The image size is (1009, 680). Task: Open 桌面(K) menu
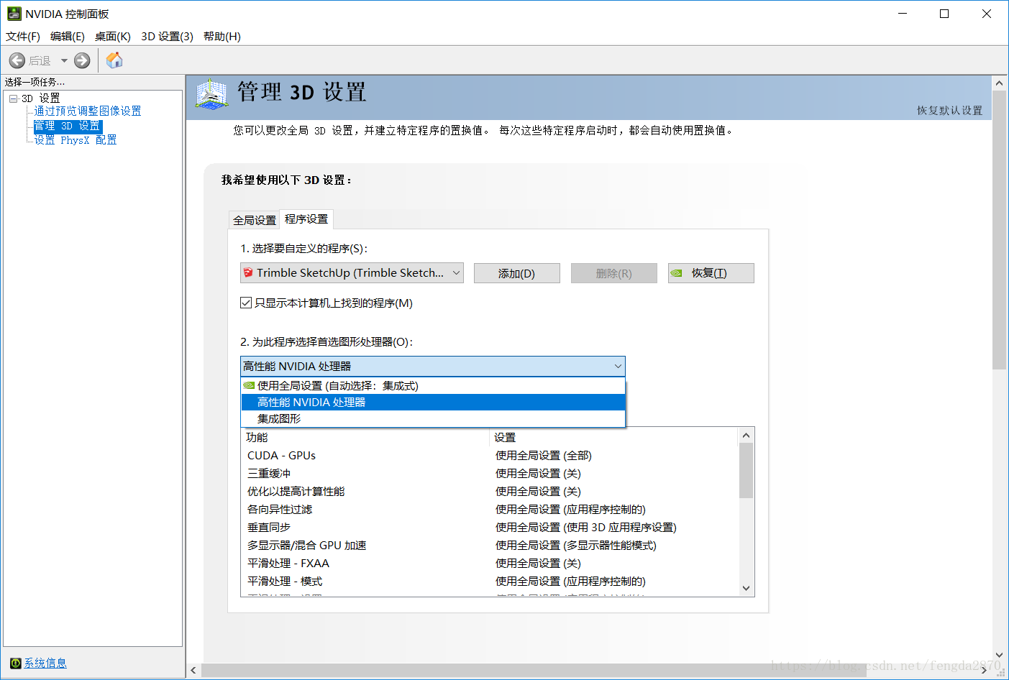[113, 36]
